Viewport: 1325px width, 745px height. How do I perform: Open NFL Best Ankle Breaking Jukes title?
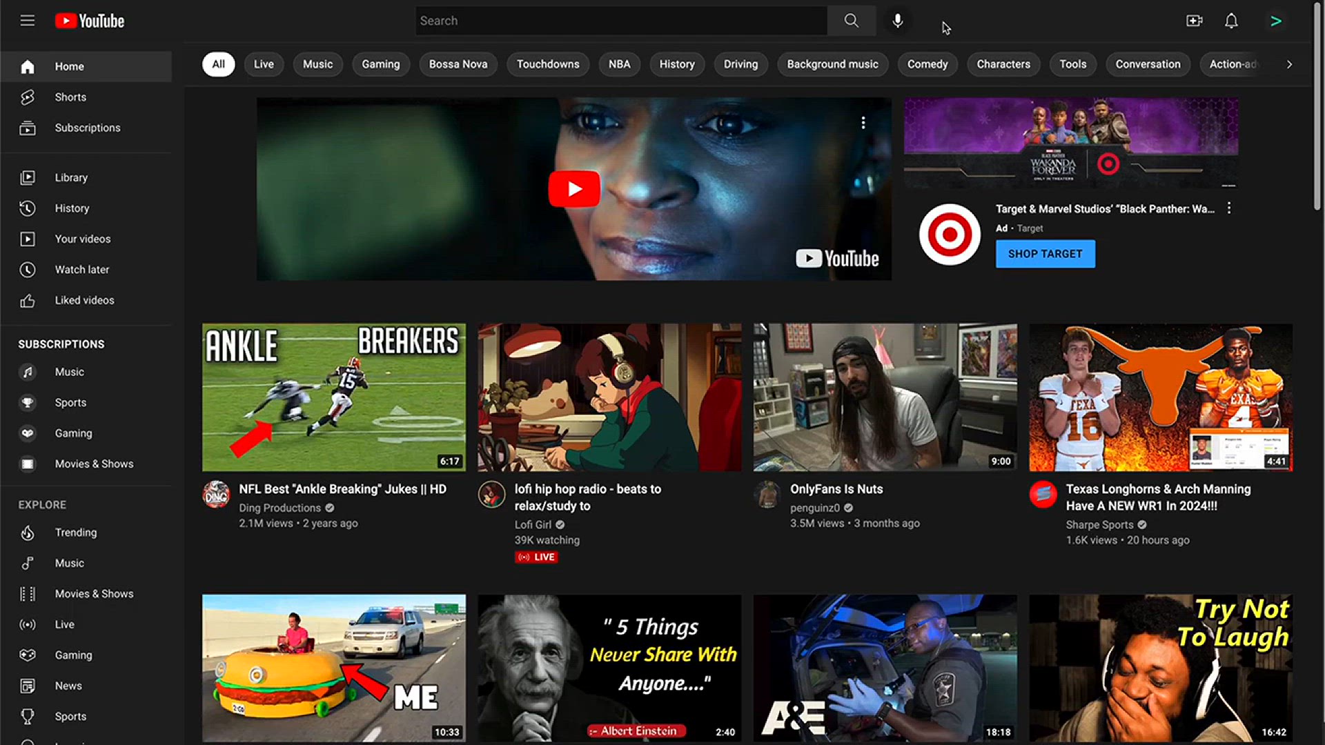pyautogui.click(x=343, y=489)
